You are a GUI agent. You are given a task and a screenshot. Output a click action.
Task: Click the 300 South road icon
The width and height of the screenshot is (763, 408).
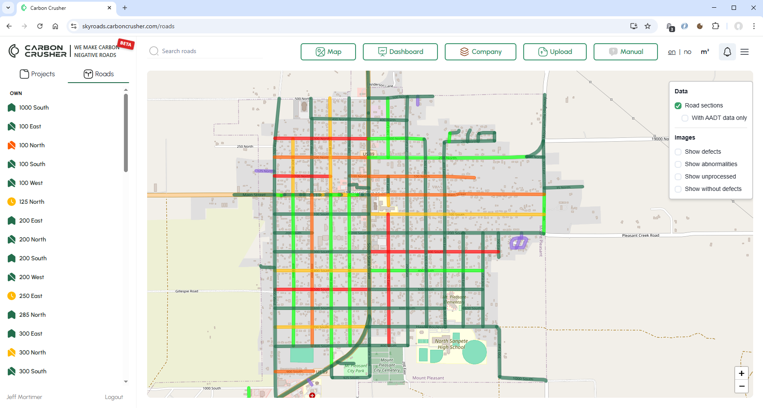pyautogui.click(x=12, y=371)
